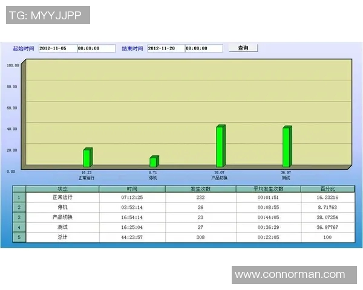Click the 状态 column header
Viewport: 363px width, 290px height.
[63, 189]
